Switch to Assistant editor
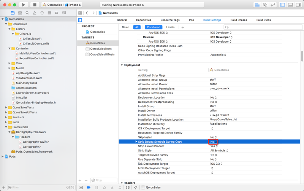Image resolution: width=304 pixels, height=191 pixels. [265, 5]
